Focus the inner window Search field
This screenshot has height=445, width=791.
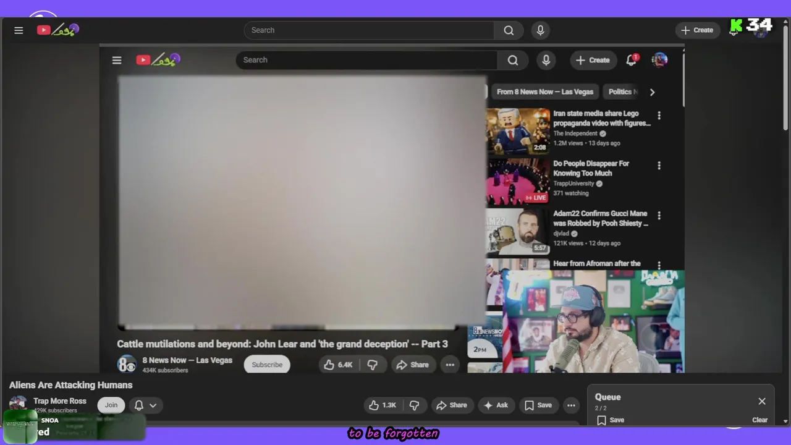coord(366,60)
